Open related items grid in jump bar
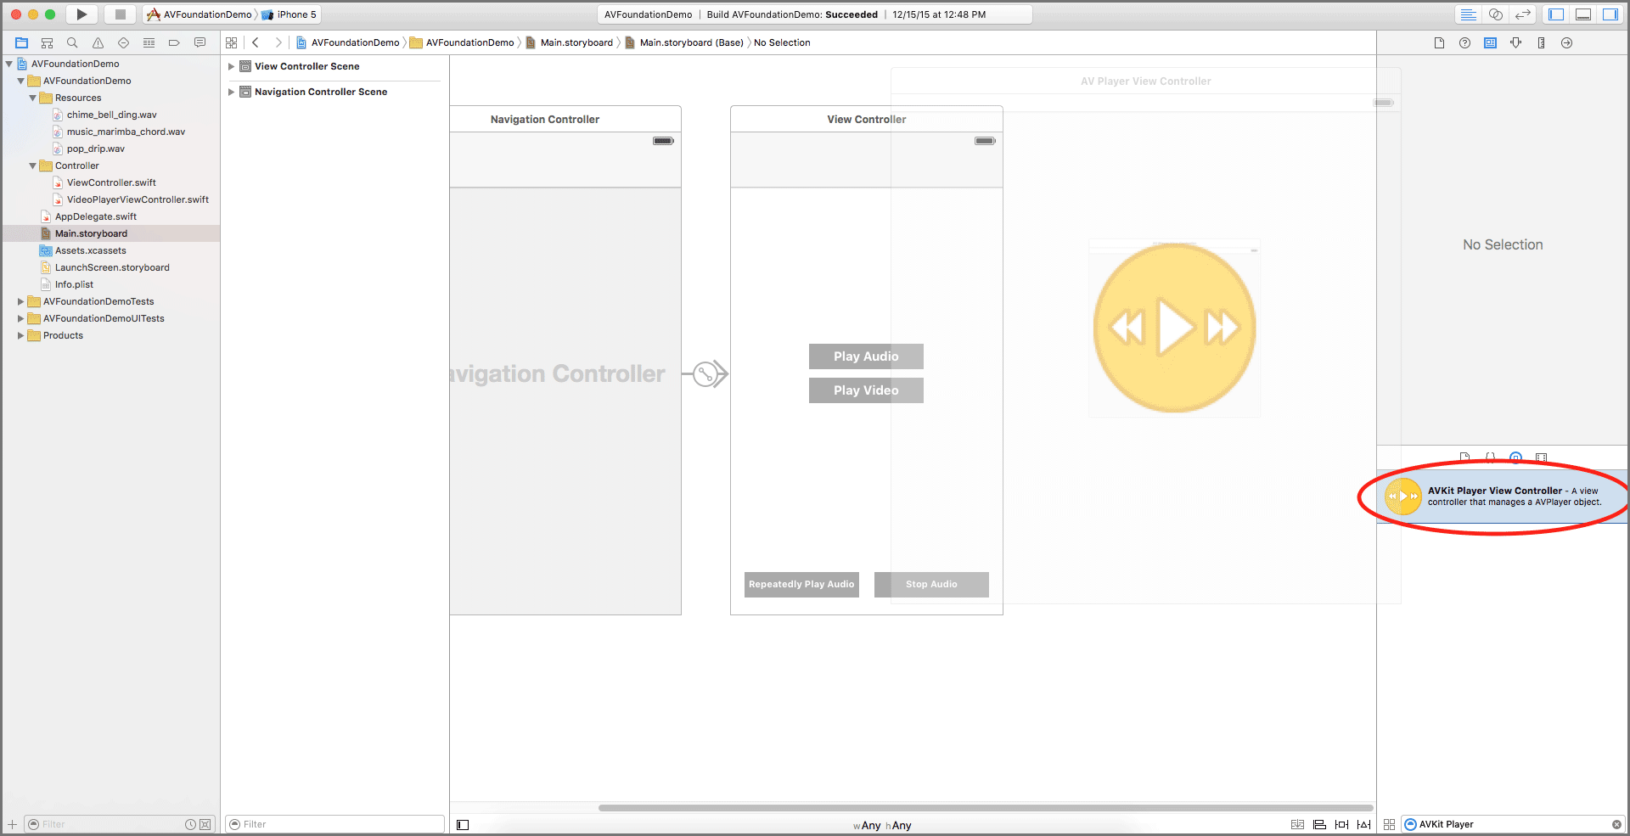 (x=232, y=42)
